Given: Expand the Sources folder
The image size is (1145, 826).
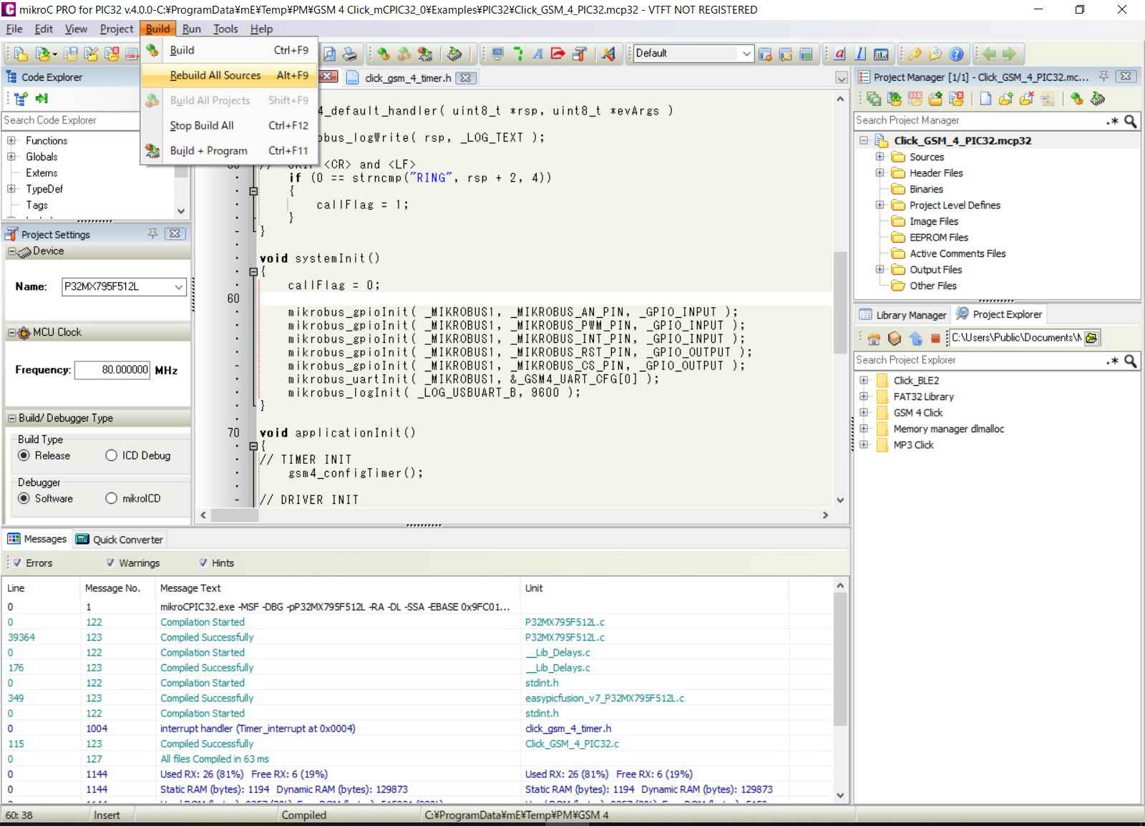Looking at the screenshot, I should 880,157.
